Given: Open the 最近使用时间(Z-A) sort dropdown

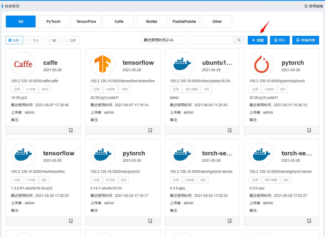Looking at the screenshot, I should (163, 40).
